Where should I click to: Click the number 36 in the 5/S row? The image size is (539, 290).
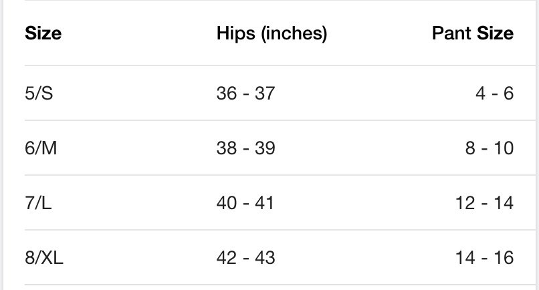point(227,94)
